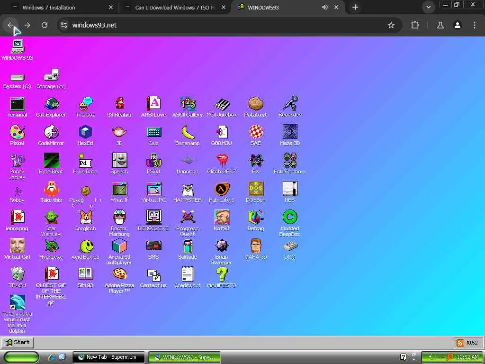
Task: Switch to Can I Download Windows 7 ISO tab
Action: [175, 8]
